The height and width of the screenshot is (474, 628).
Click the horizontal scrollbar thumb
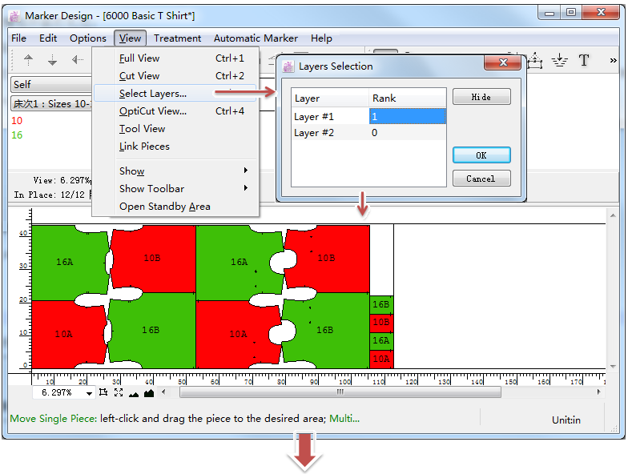pyautogui.click(x=340, y=392)
